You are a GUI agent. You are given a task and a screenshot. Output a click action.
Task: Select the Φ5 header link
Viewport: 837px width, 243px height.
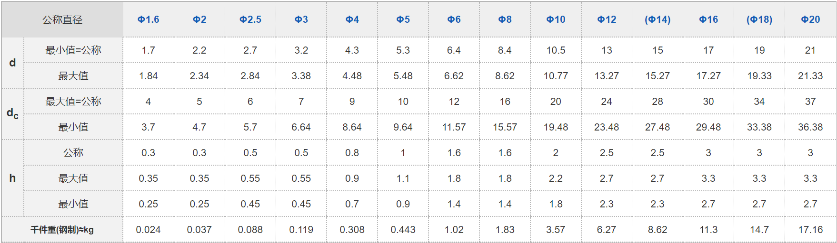tap(403, 19)
